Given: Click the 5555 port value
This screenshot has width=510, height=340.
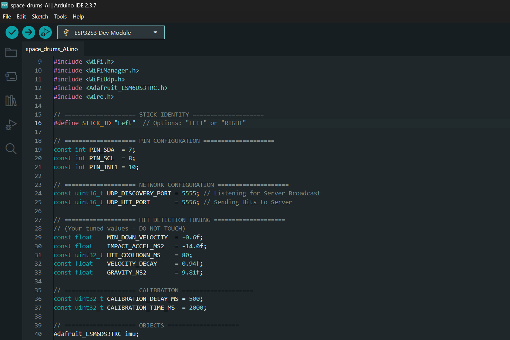Looking at the screenshot, I should pos(189,193).
